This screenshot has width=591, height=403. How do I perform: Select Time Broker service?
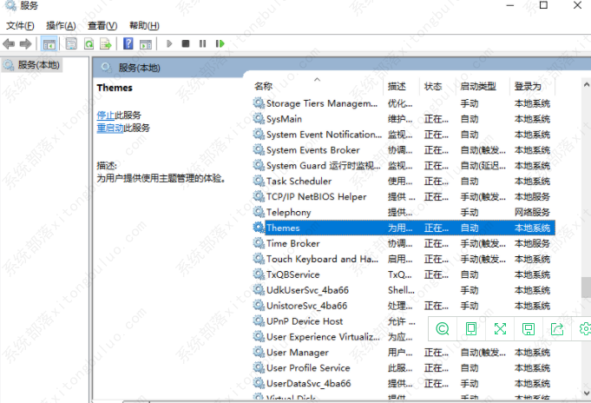pyautogui.click(x=292, y=243)
